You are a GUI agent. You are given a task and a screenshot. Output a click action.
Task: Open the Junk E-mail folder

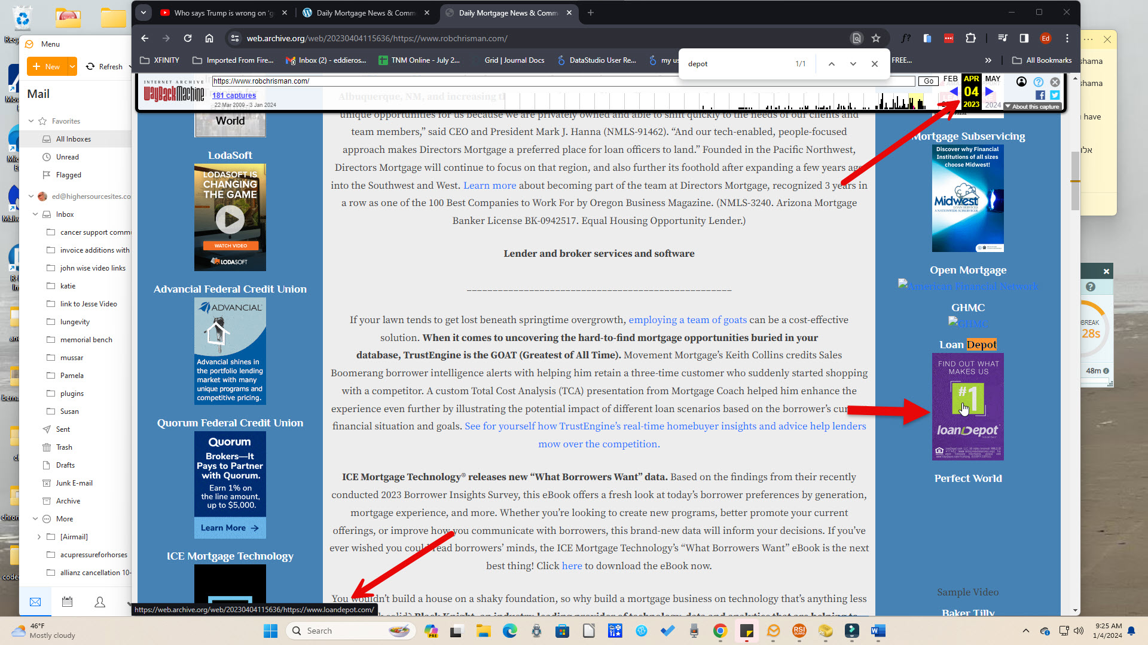click(75, 483)
